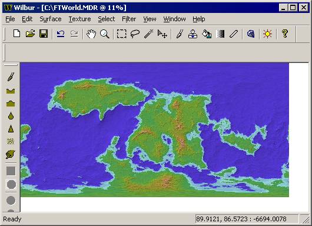Image resolution: width=312 pixels, height=226 pixels.
Task: Select the Zoom magnifier tool
Action: pyautogui.click(x=105, y=34)
